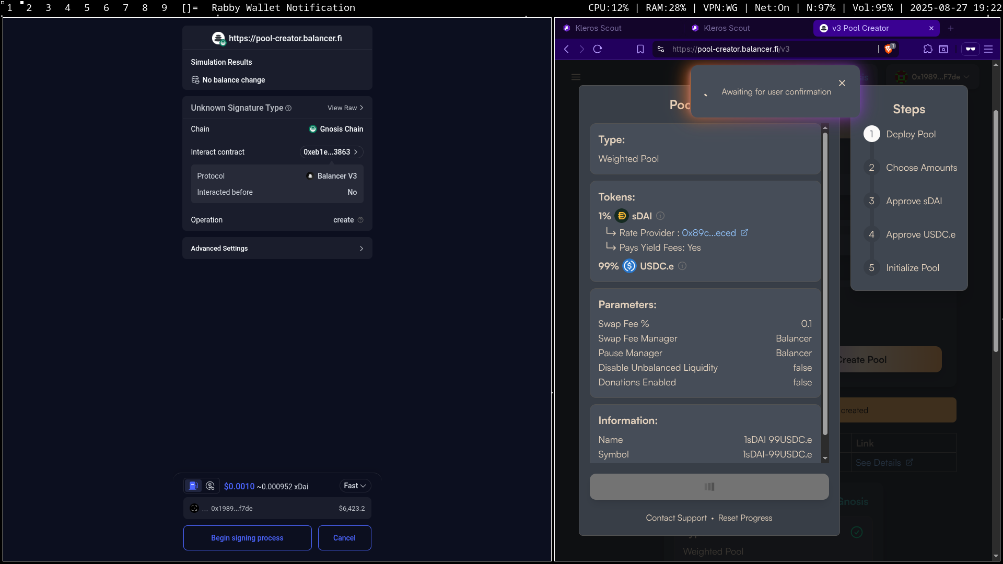This screenshot has width=1003, height=564.
Task: Go forward in browser history
Action: pos(582,49)
